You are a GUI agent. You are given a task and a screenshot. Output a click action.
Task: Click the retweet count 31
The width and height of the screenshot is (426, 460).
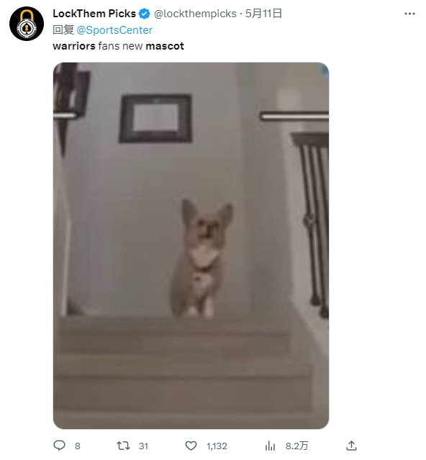click(143, 446)
